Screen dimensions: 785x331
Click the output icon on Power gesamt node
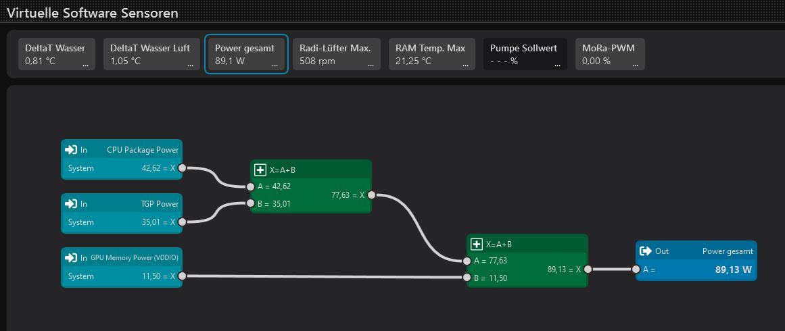[646, 251]
